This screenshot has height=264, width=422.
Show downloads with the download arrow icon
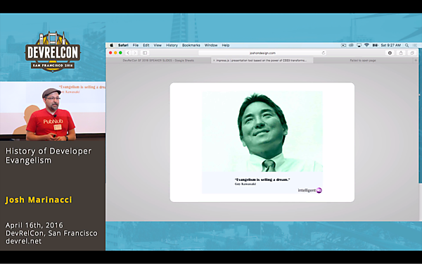click(x=390, y=53)
